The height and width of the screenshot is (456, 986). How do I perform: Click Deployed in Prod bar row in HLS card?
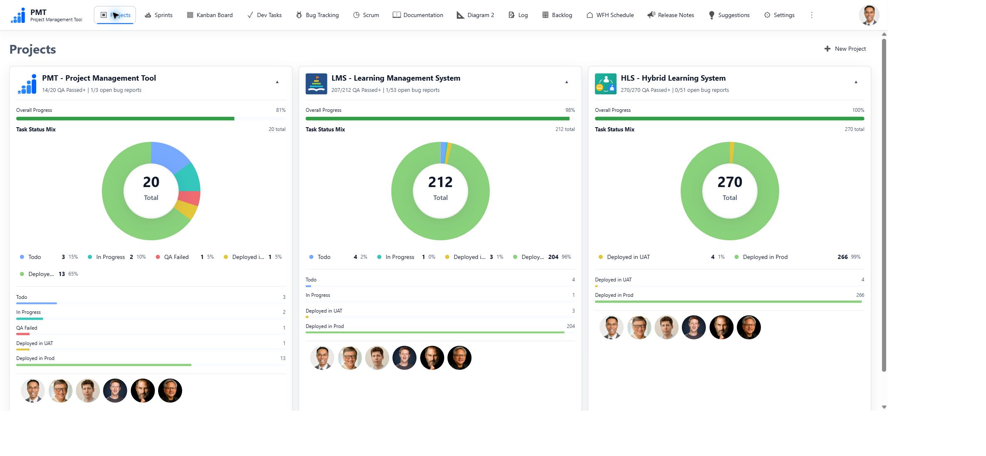[x=729, y=298]
